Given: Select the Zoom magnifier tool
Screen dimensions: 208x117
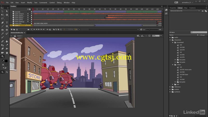Looking at the screenshot, I should click(x=2, y=56).
